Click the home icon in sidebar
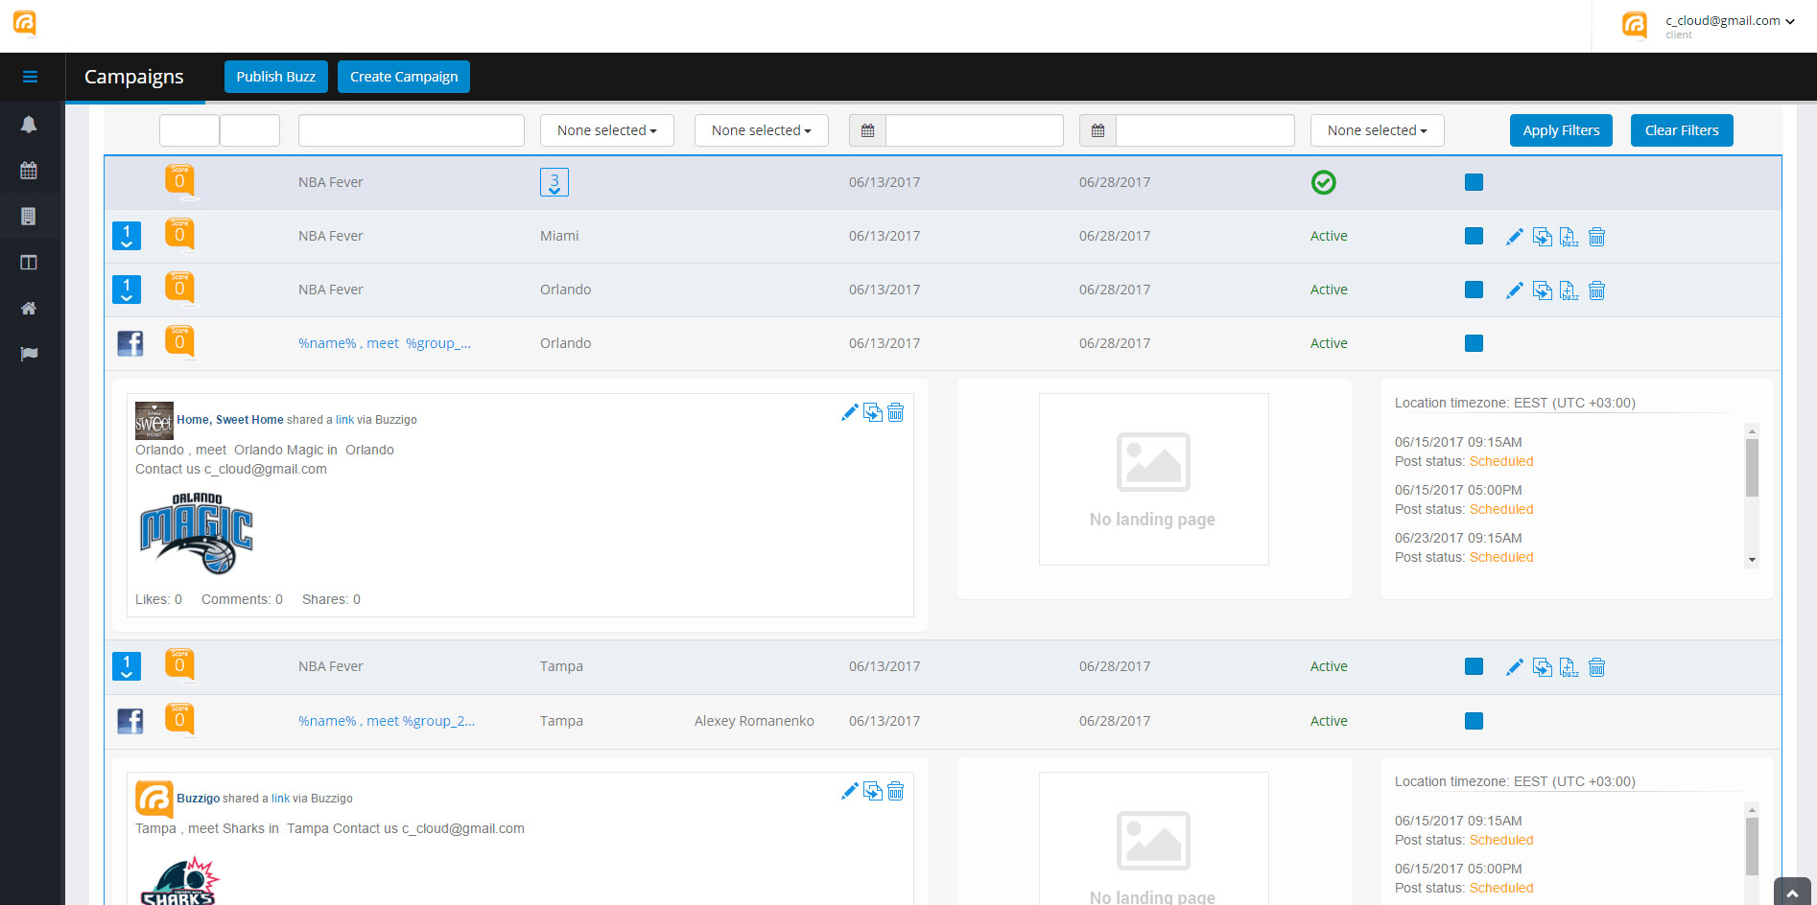 (x=29, y=309)
